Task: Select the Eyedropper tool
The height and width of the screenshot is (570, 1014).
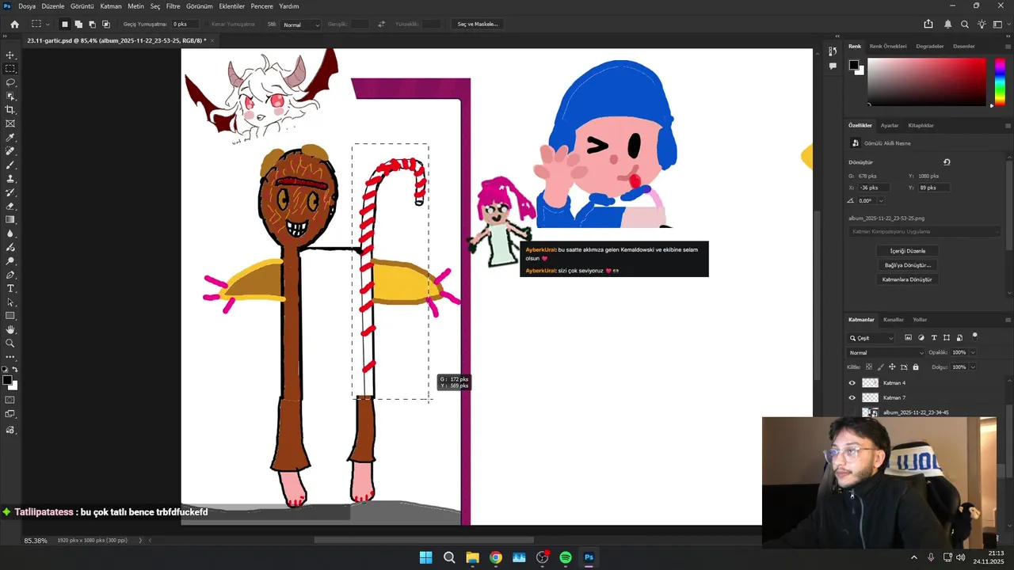Action: point(10,138)
